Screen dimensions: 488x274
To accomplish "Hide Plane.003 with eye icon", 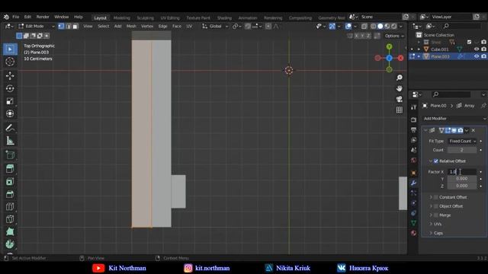I will (477, 56).
